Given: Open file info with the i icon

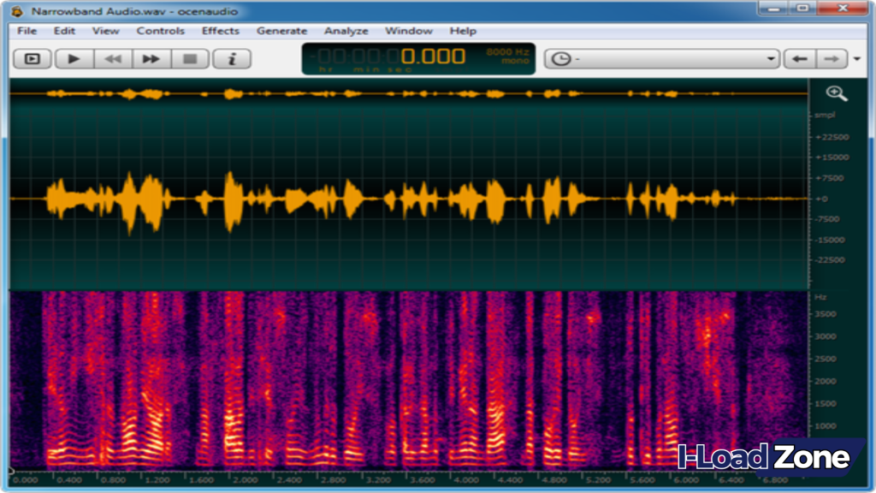Looking at the screenshot, I should [230, 58].
